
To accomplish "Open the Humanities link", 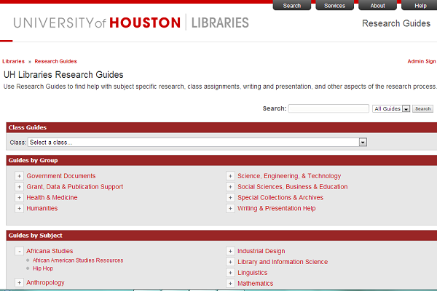I will coord(42,208).
